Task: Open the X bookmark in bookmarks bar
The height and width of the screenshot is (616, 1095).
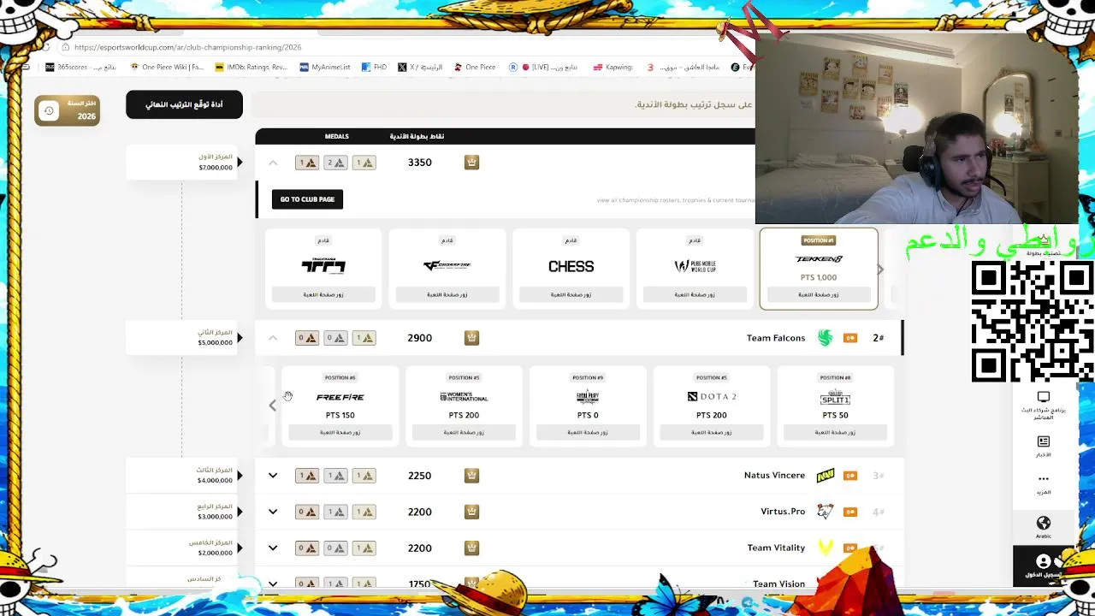Action: click(x=419, y=67)
